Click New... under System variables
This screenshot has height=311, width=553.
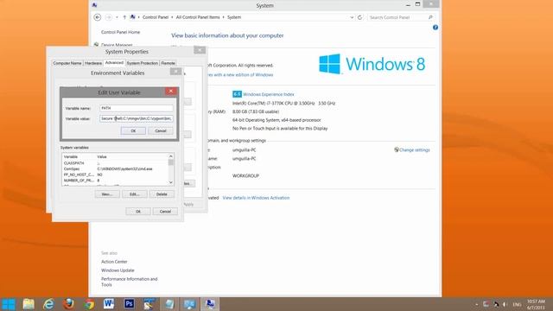(x=107, y=194)
